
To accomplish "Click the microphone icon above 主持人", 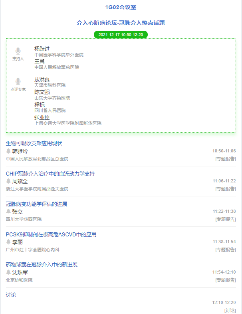I will coord(18,51).
